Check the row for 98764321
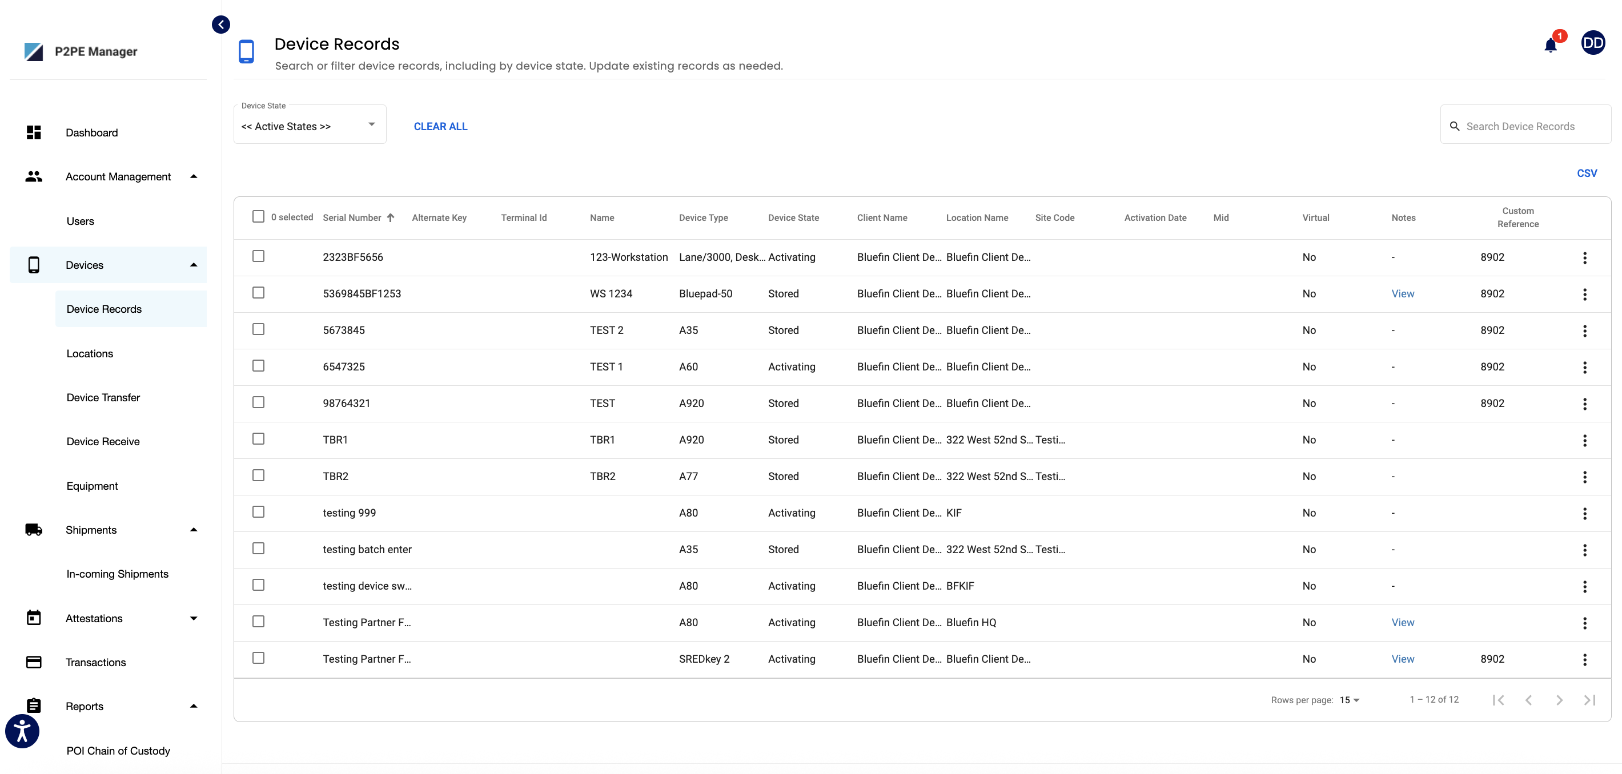Viewport: 1622px width, 774px height. (258, 402)
